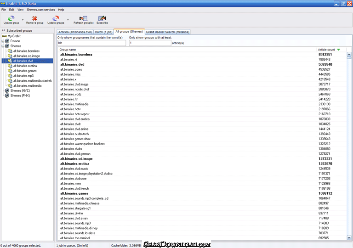
Task: Click the groupname filter field containing bin
Action: pos(91,43)
